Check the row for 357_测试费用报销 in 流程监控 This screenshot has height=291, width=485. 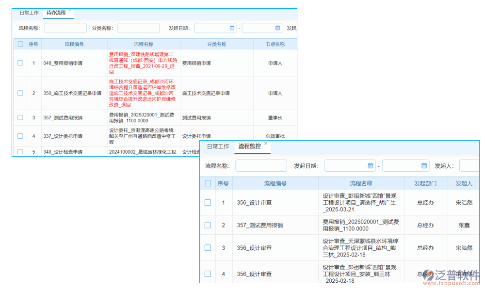208,225
